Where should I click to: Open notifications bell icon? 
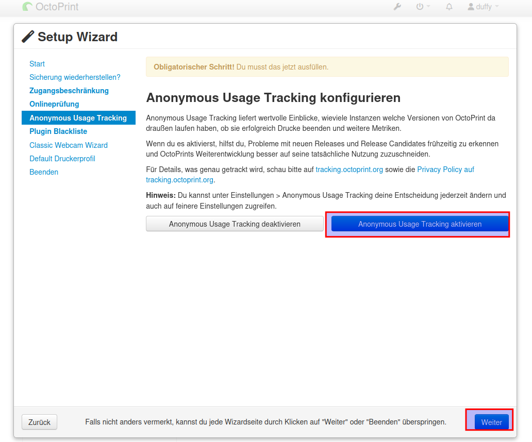tap(449, 7)
